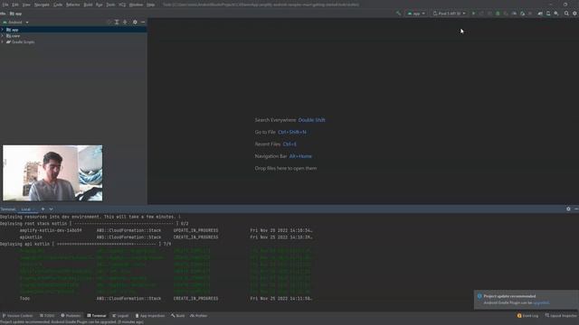The height and width of the screenshot is (325, 579).
Task: Open the Problems tool window
Action: [x=71, y=316]
